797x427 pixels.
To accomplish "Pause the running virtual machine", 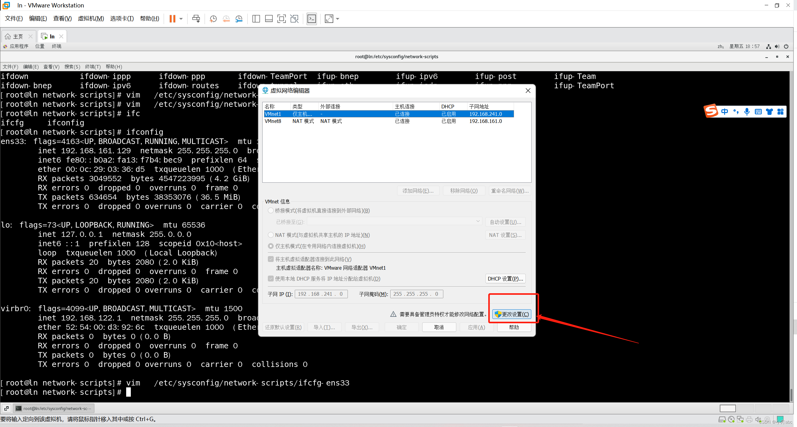I will pyautogui.click(x=172, y=19).
